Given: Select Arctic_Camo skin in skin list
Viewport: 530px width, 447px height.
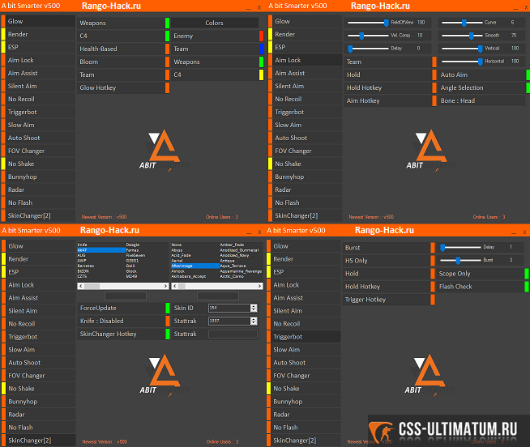Looking at the screenshot, I should [232, 276].
